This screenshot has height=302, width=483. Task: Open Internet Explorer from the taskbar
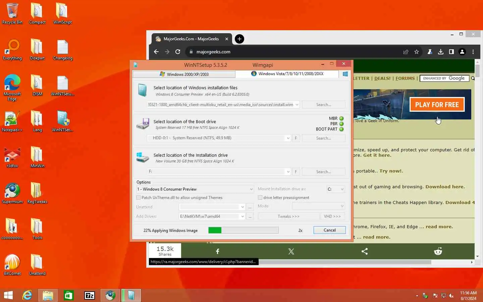pos(27,295)
